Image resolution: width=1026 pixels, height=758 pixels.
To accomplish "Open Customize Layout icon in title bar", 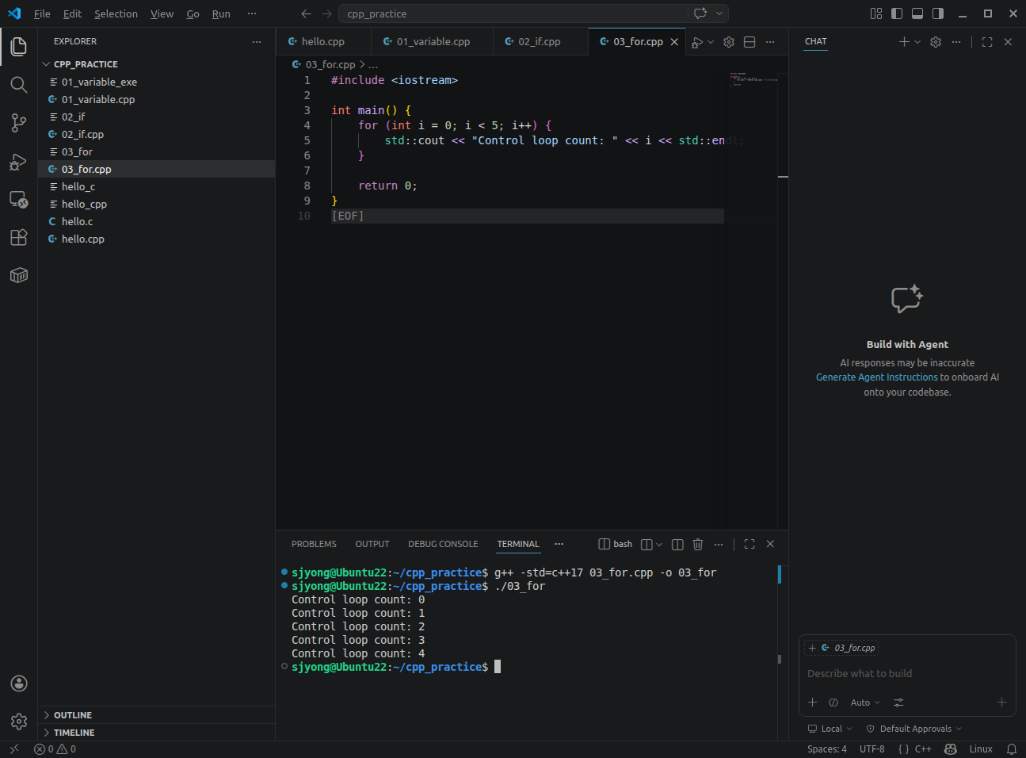I will pos(876,13).
